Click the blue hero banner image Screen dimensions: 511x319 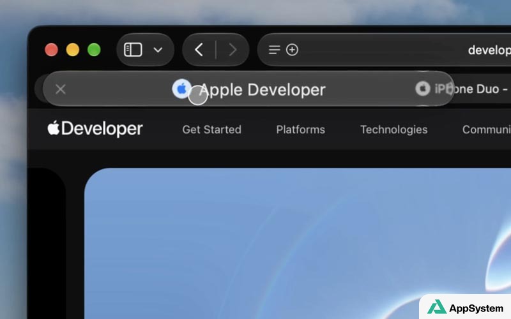tap(298, 244)
